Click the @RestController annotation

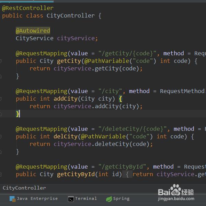tap(28, 8)
